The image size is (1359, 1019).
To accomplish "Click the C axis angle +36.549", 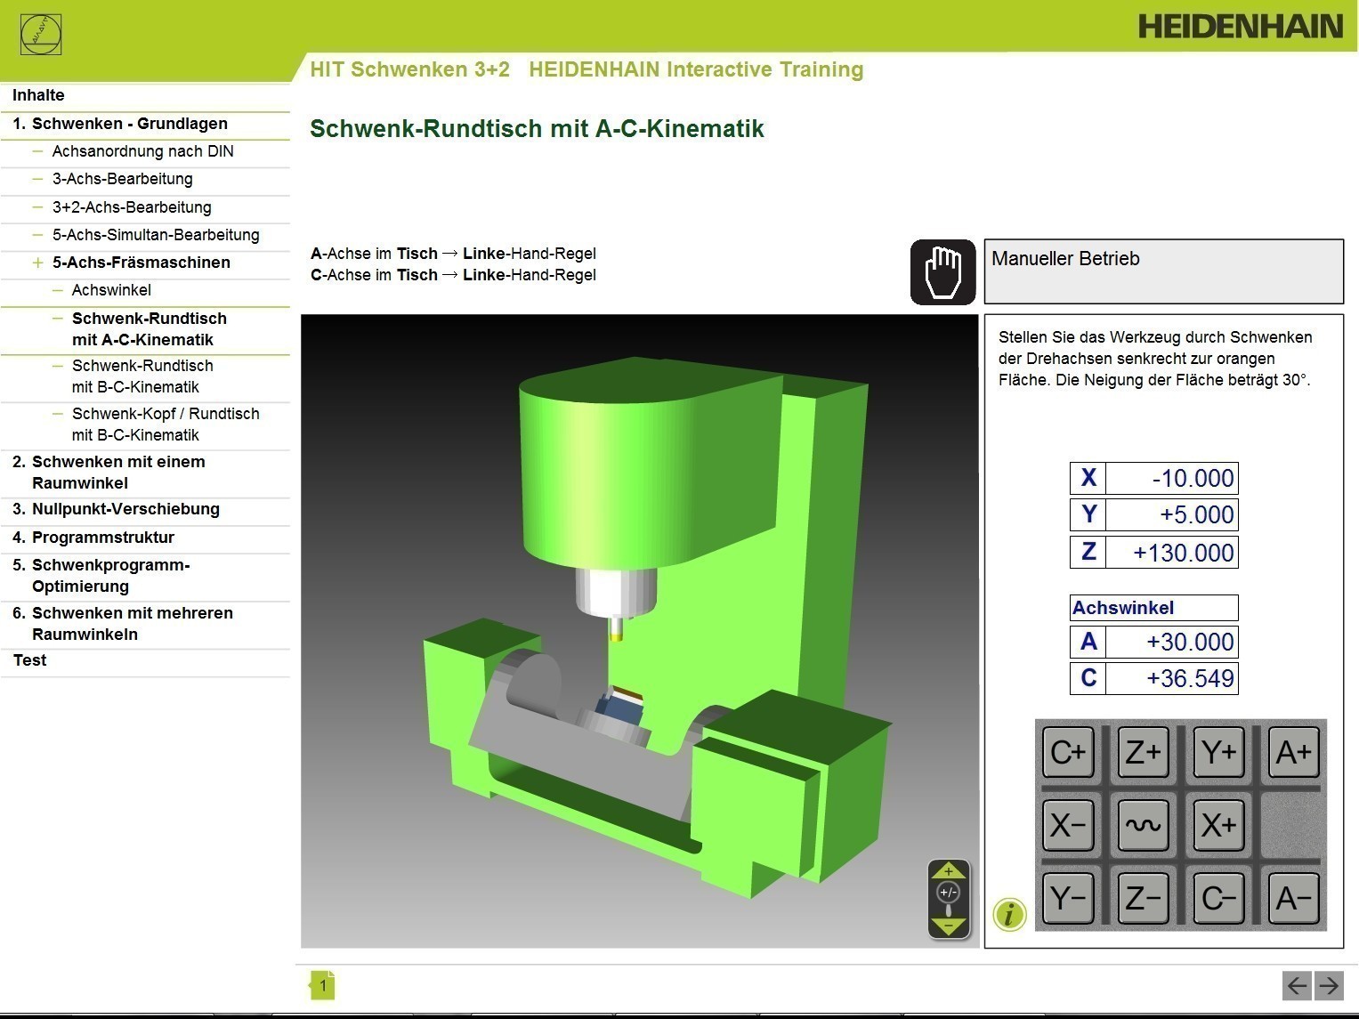I will coord(1171,678).
